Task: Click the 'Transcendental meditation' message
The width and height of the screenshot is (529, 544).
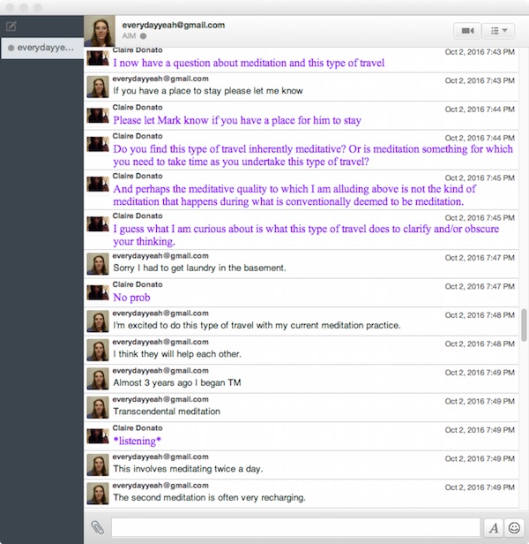Action: pos(167,412)
